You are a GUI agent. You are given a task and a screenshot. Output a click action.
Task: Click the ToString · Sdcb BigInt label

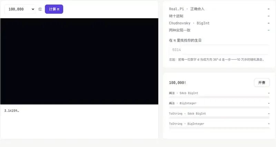pos(187,114)
